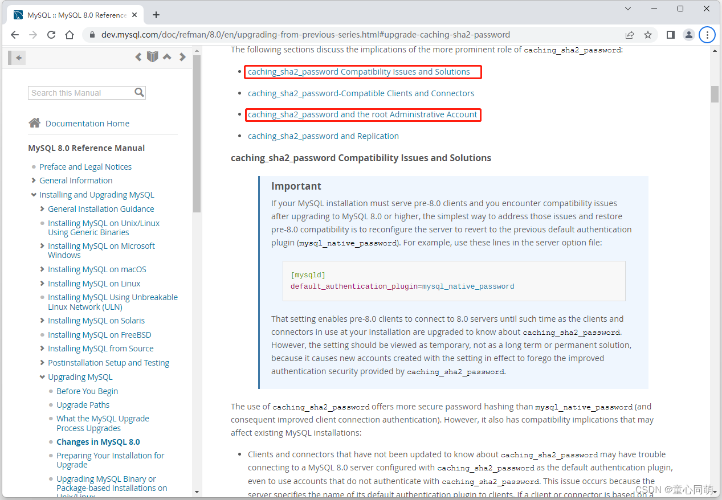Open the Documentation Home link
The width and height of the screenshot is (722, 500).
point(87,124)
